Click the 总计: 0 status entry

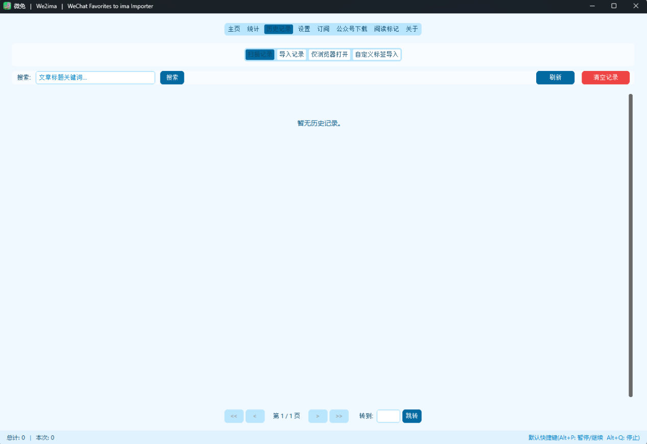coord(16,438)
